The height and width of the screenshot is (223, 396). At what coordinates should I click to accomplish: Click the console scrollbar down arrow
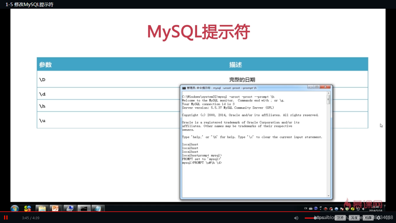(x=328, y=196)
